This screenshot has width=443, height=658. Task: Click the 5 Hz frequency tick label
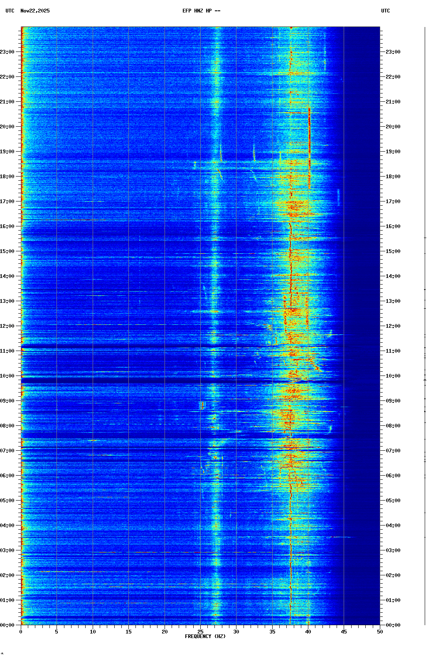[x=57, y=632]
